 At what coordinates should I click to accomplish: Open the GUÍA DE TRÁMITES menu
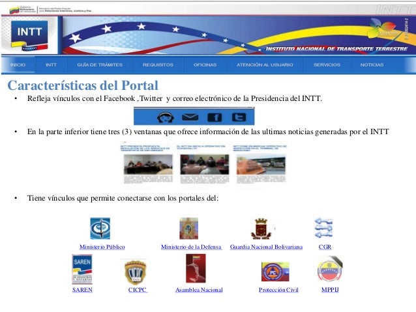(x=100, y=64)
